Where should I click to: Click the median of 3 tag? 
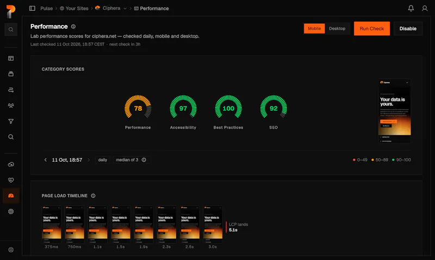132,160
